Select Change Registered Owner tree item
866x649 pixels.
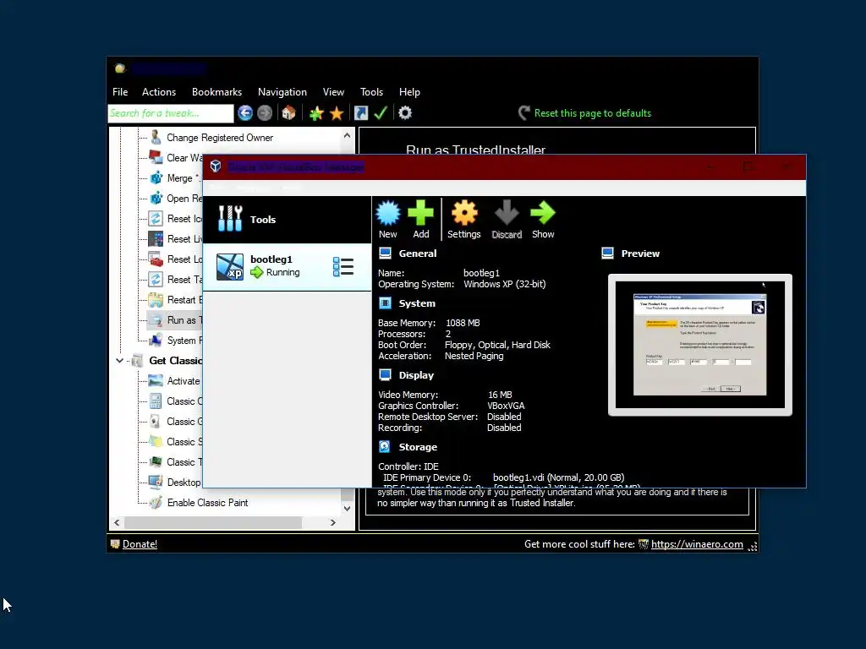[x=220, y=138]
